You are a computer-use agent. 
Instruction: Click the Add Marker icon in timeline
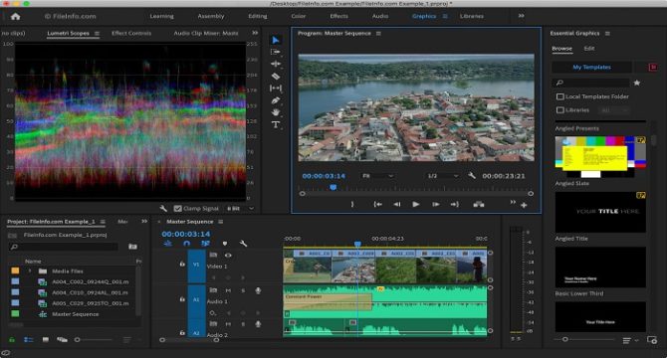(225, 244)
